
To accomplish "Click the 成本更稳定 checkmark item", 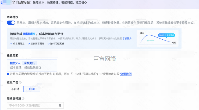I will [17, 44].
